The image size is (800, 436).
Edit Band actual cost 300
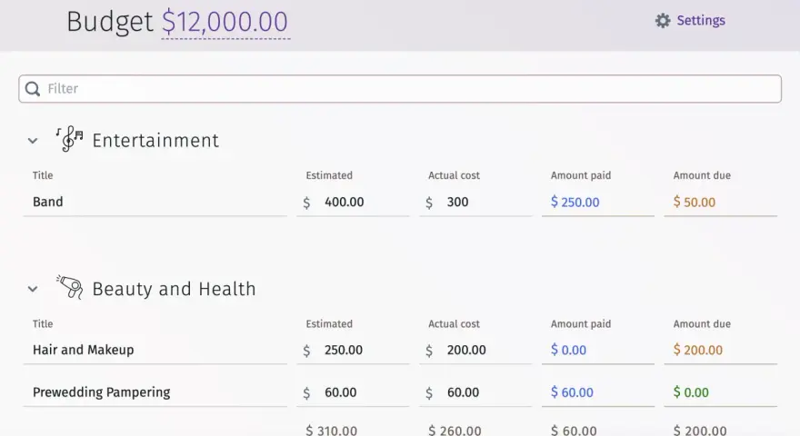[475, 202]
